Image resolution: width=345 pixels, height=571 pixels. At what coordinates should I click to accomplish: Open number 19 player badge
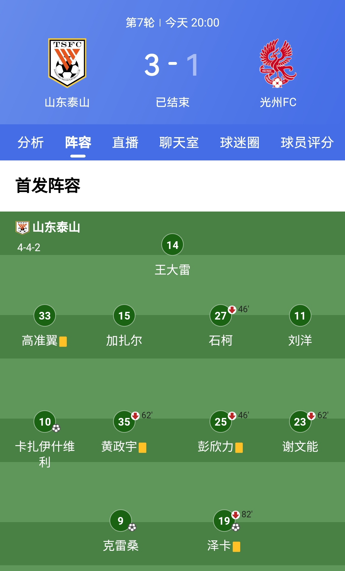(224, 521)
